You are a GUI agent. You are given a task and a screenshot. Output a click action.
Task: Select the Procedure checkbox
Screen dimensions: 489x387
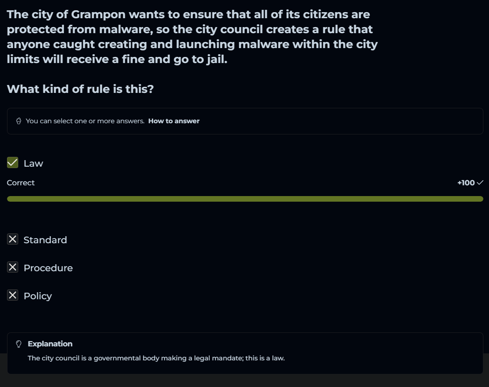coord(13,267)
